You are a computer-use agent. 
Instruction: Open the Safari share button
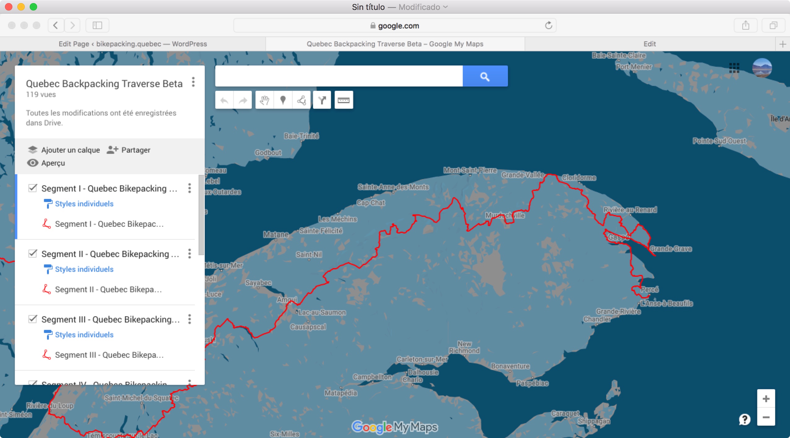[745, 25]
